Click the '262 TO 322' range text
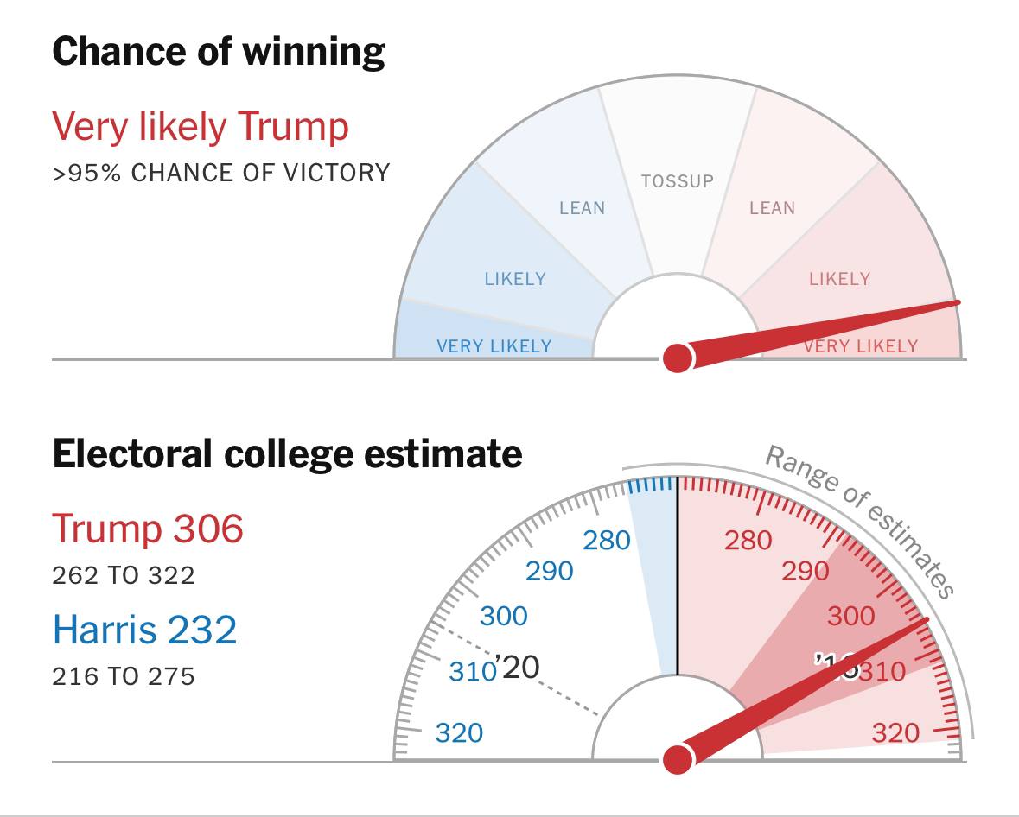This screenshot has height=817, width=1019. 124,575
